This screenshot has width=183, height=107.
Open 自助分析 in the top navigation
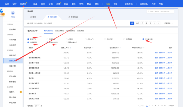(x=144, y=4)
